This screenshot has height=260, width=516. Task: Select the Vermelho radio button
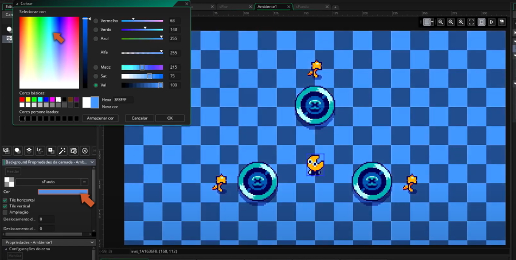(x=96, y=21)
